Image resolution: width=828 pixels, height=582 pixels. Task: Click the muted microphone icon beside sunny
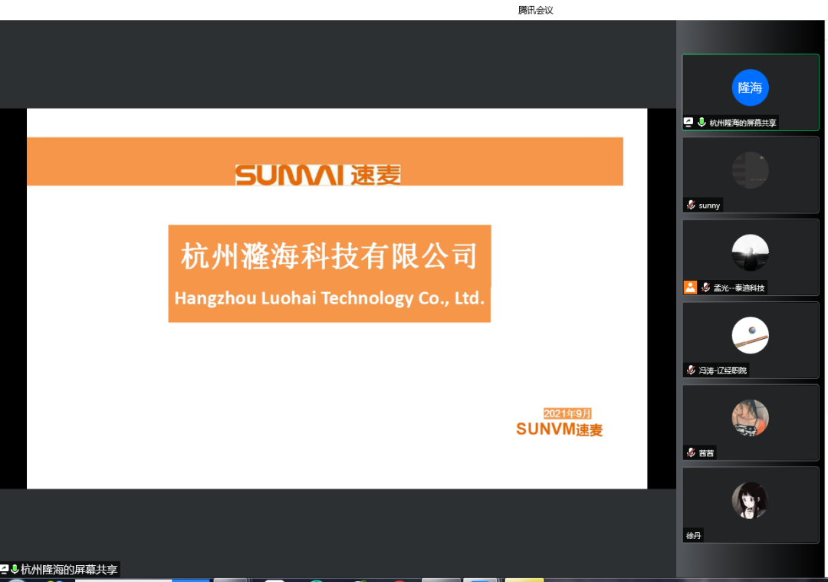(691, 205)
